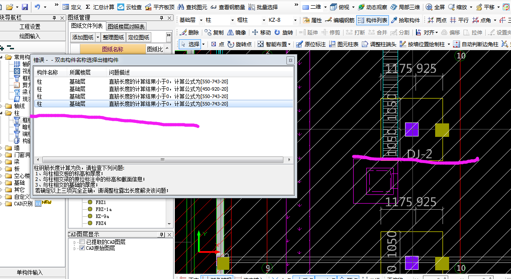Click 原位标注 in-place annotation
Image resolution: width=511 pixels, height=279 pixels.
311,44
